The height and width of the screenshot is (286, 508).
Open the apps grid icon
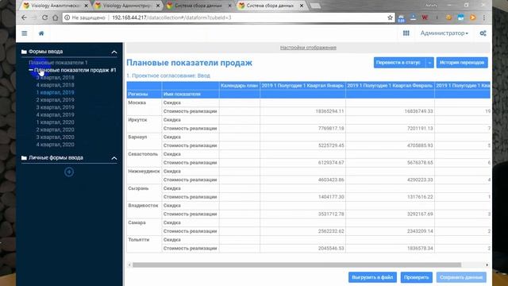[x=406, y=33]
